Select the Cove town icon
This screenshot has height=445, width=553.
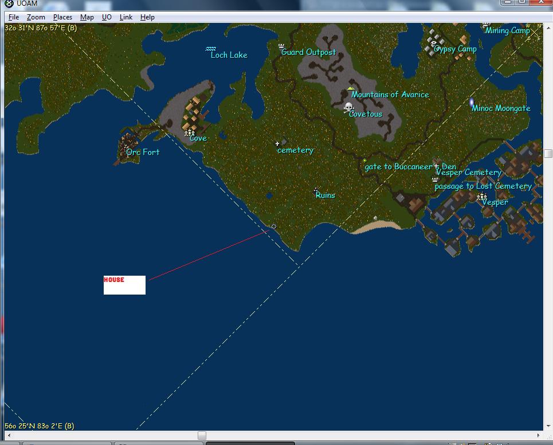(x=190, y=132)
